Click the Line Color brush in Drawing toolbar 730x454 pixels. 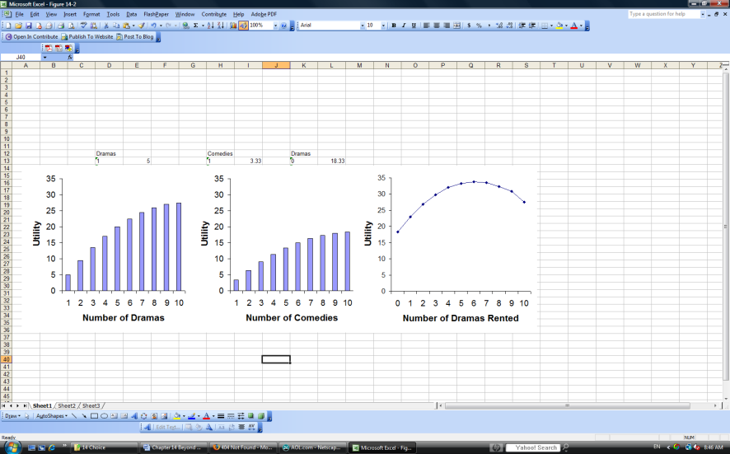(191, 416)
